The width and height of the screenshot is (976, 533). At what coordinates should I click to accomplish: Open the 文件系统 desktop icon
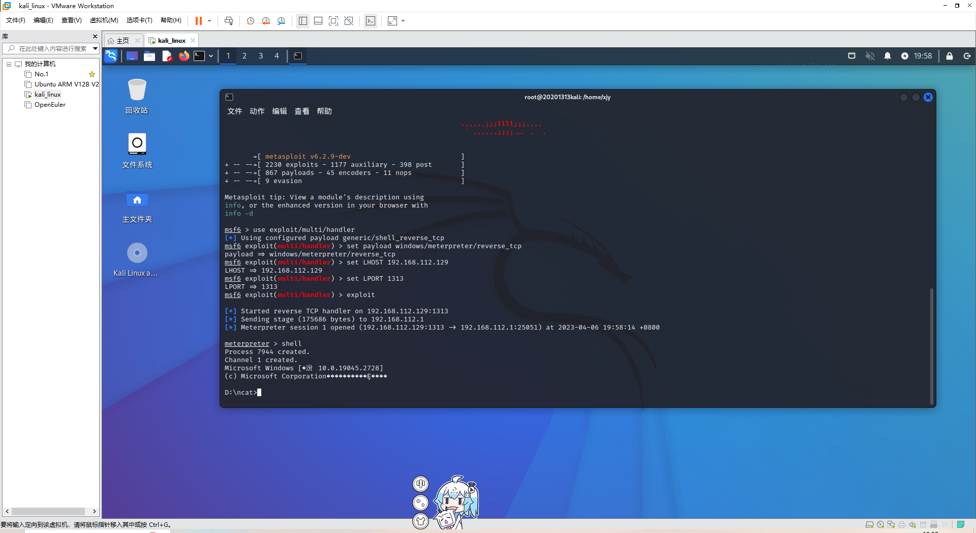coord(137,151)
